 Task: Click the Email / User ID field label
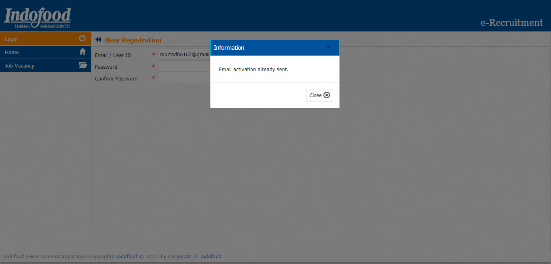click(x=113, y=55)
